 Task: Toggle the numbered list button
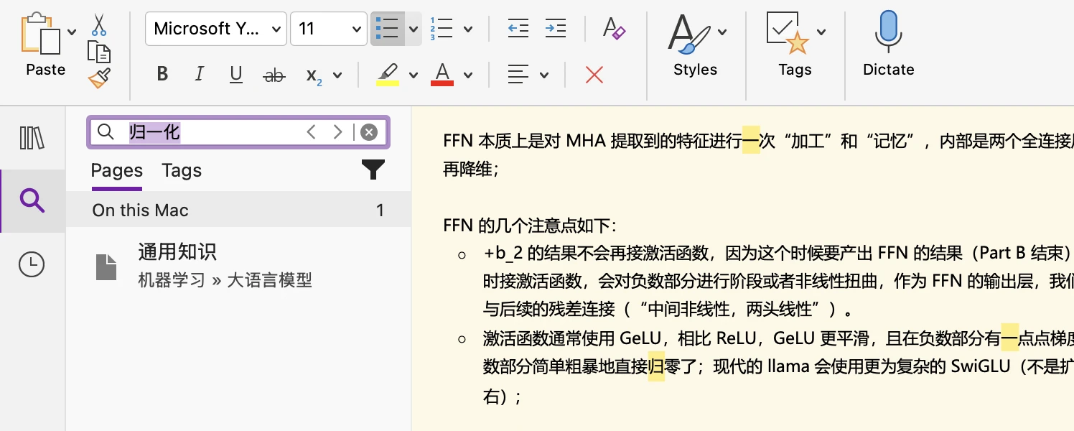(x=442, y=29)
